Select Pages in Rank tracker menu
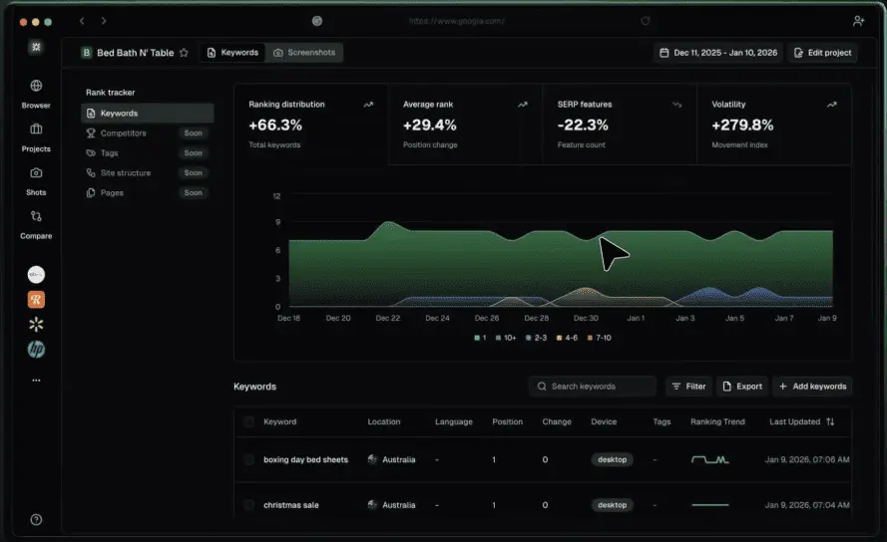Screen dimensions: 887x542 [x=147, y=192]
